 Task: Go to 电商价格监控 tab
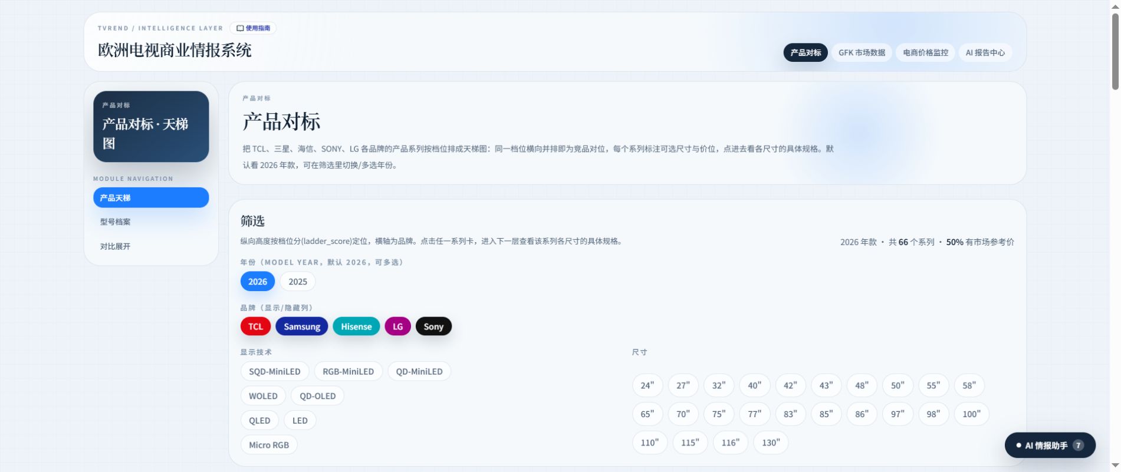click(925, 52)
